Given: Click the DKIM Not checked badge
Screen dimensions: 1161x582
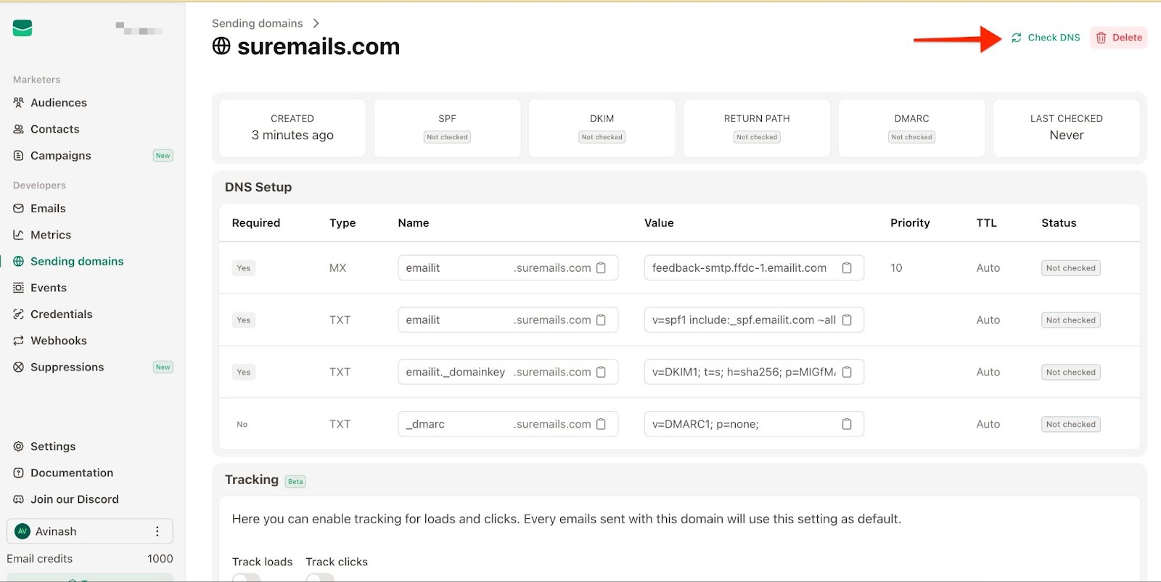Looking at the screenshot, I should click(x=602, y=137).
